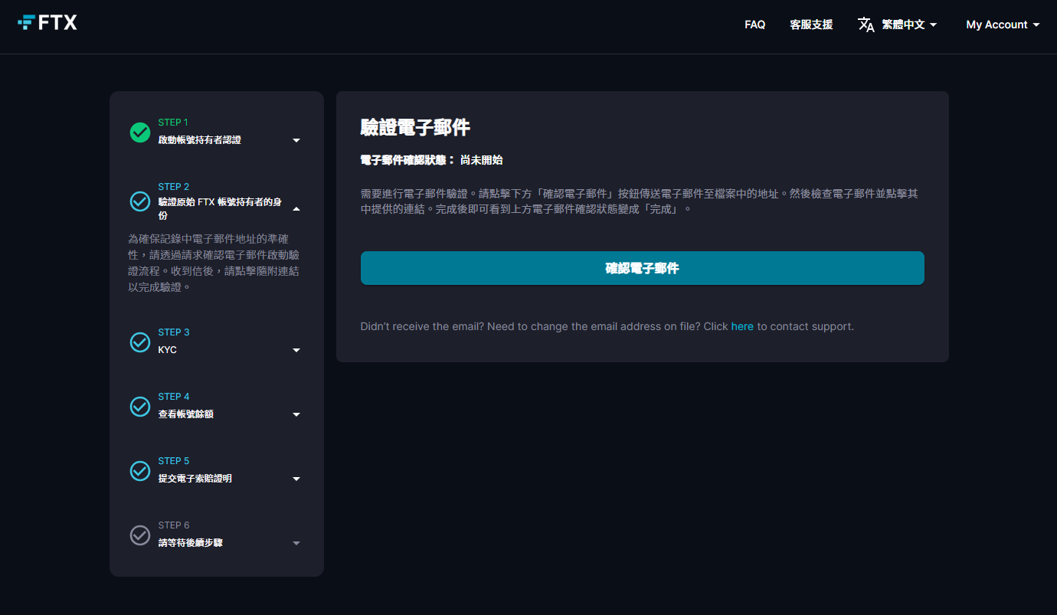Click "Didn't receive the email?" text

[422, 326]
